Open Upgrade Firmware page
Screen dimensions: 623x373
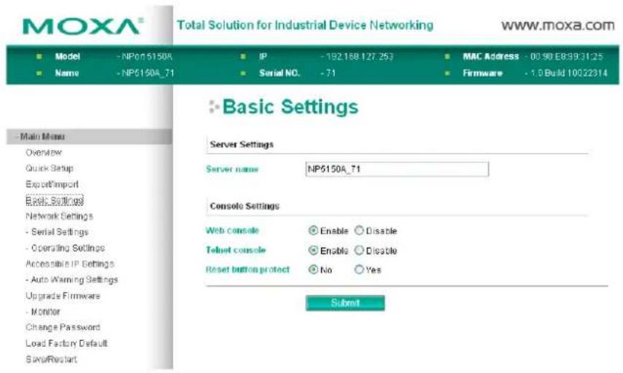coord(63,296)
